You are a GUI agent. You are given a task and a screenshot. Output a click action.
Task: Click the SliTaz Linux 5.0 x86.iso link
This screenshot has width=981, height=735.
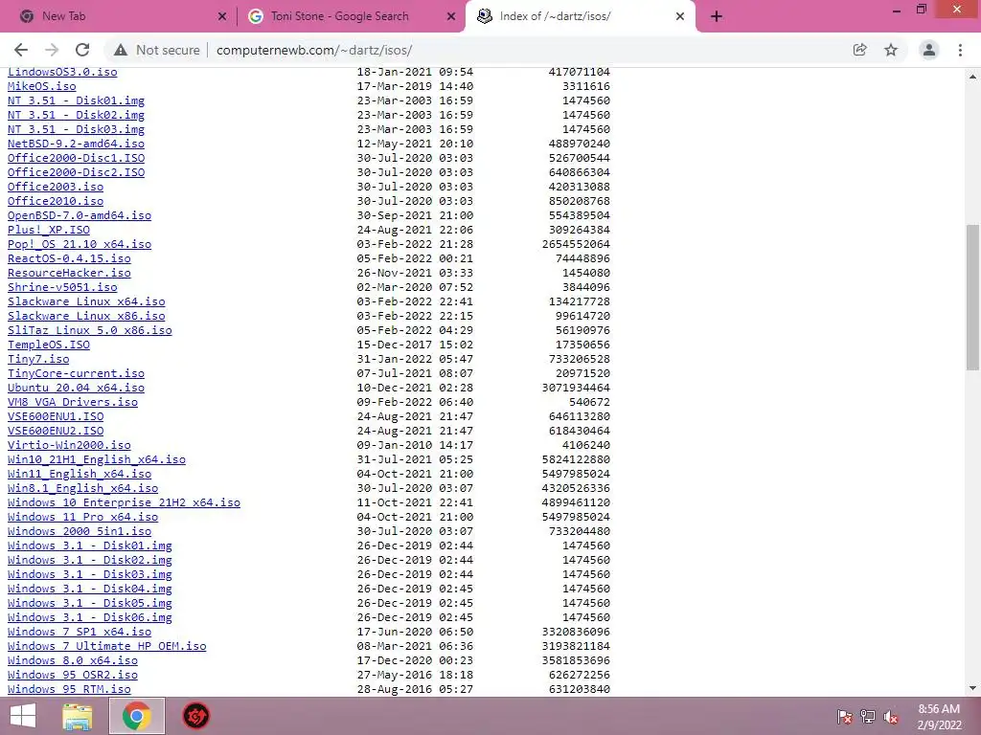[x=89, y=330]
